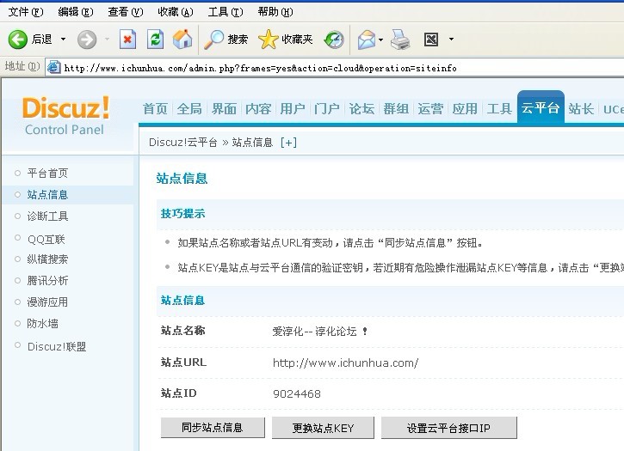This screenshot has height=451, width=624.
Task: Switch to the 论坛 tab
Action: click(361, 108)
